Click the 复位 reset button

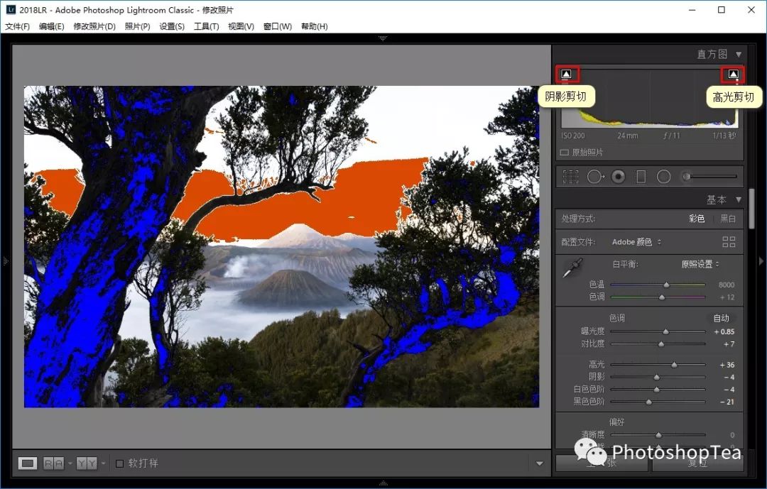point(697,463)
